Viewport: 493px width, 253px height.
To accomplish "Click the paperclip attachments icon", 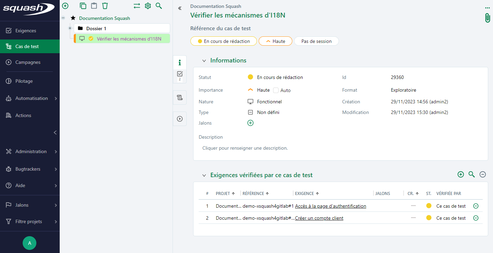I will (x=487, y=18).
